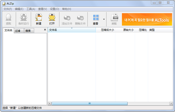175x112 pixels.
Task: Sort by 压缩后大小 column header
Action: click(106, 30)
